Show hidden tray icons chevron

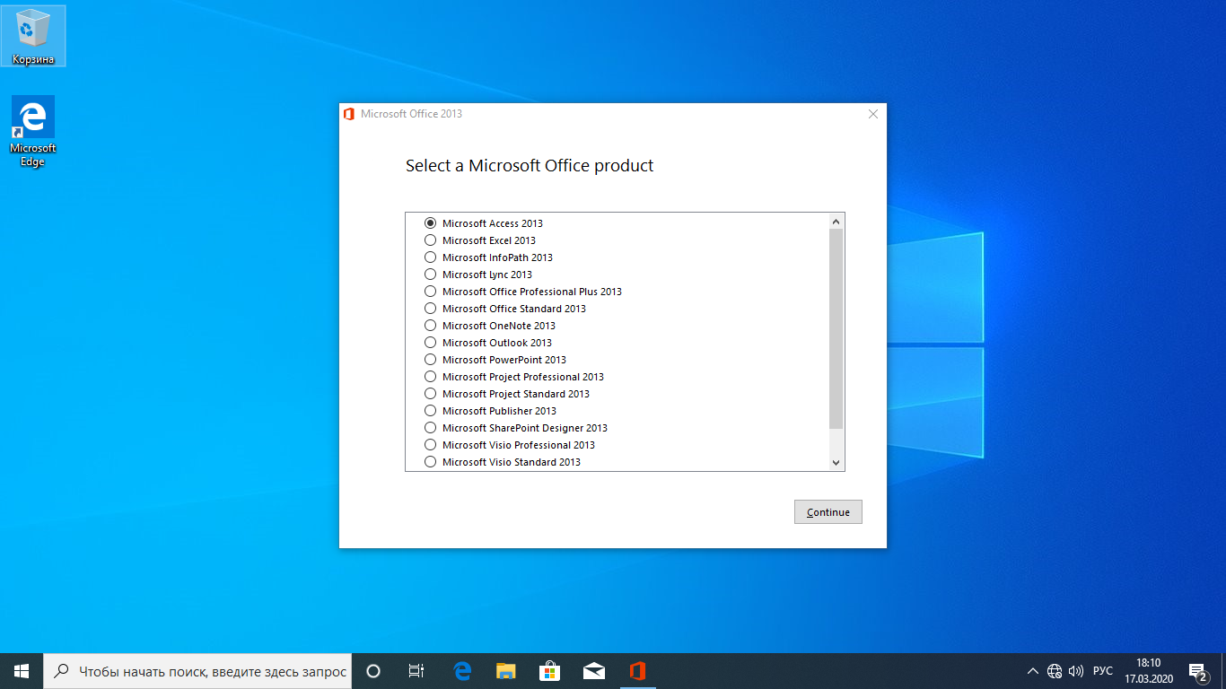(1034, 671)
